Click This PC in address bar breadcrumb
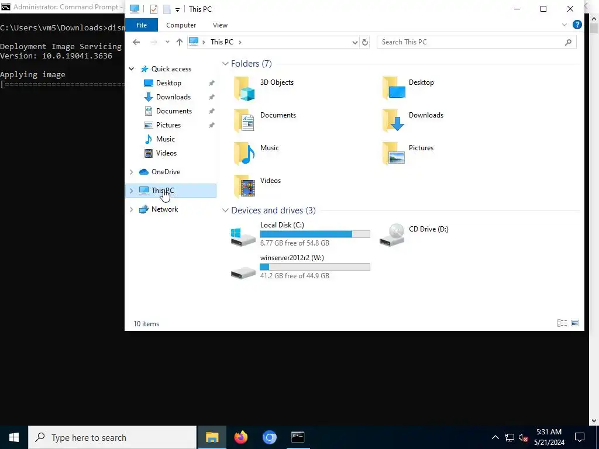The height and width of the screenshot is (449, 599). pyautogui.click(x=222, y=42)
